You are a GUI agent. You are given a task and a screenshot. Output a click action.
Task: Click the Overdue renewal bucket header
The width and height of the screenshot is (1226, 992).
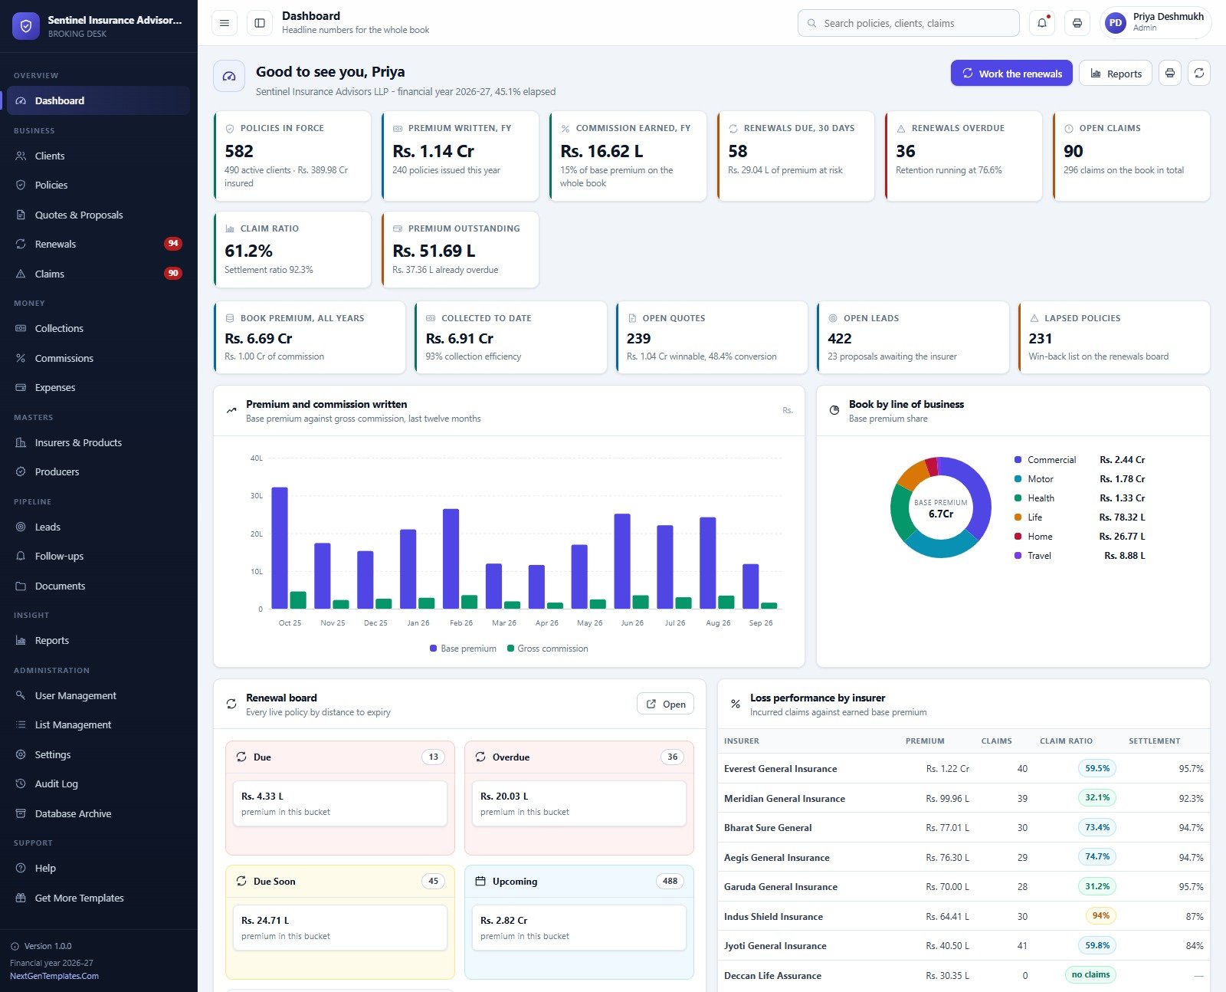click(579, 757)
